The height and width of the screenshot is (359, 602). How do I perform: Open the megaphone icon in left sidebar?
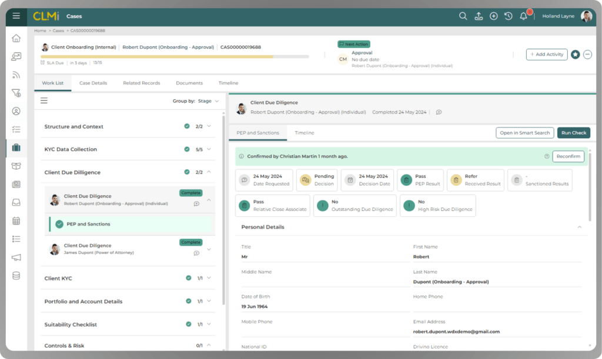click(x=16, y=257)
